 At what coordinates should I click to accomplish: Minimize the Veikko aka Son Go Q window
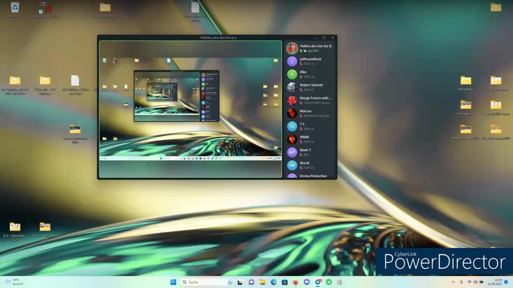(315, 38)
